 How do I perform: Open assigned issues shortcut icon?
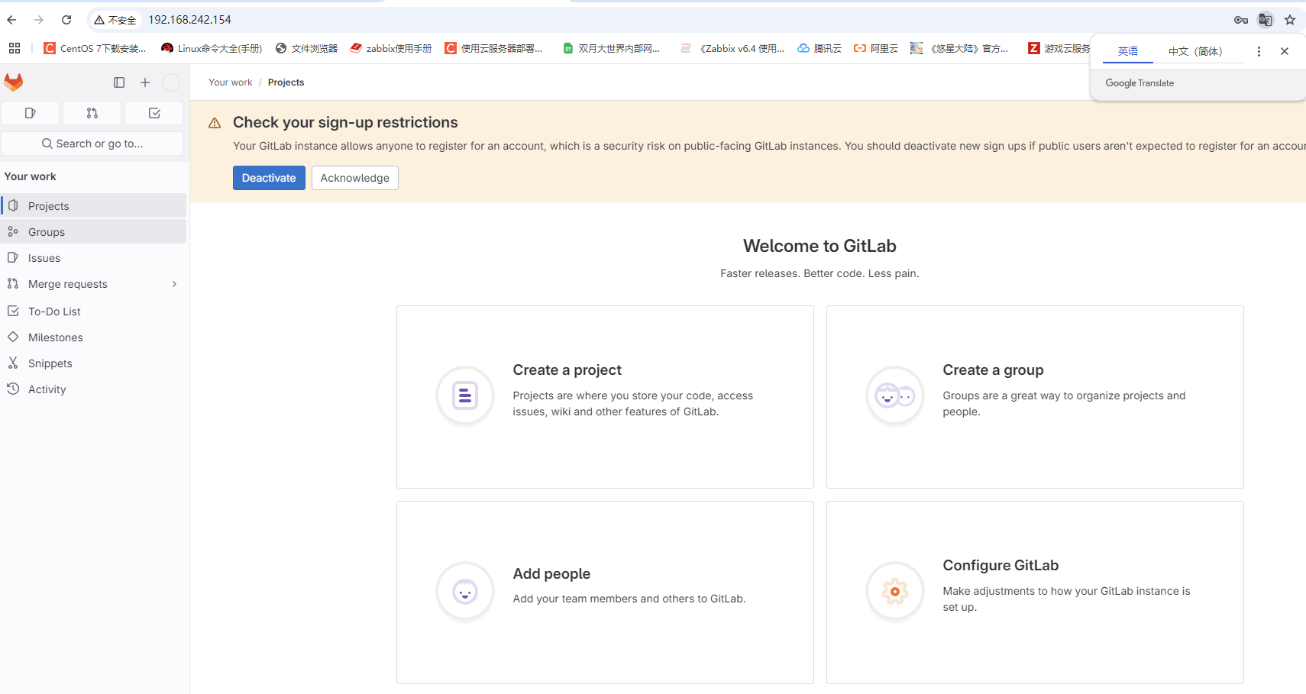click(x=31, y=113)
